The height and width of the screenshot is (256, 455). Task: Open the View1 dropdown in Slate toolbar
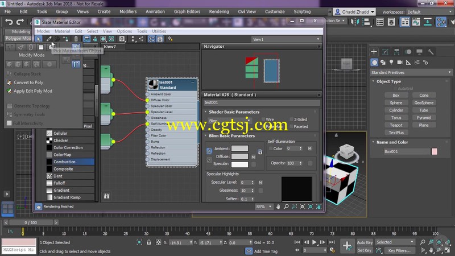286,39
